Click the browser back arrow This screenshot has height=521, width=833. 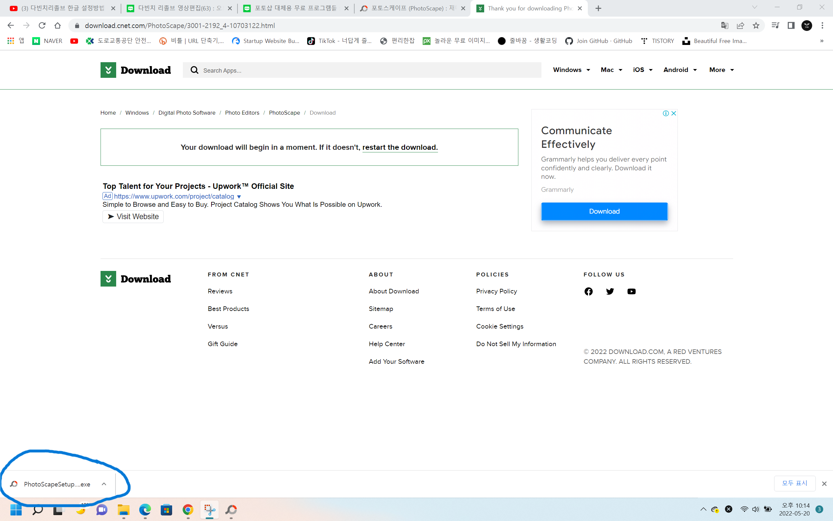[x=11, y=25]
